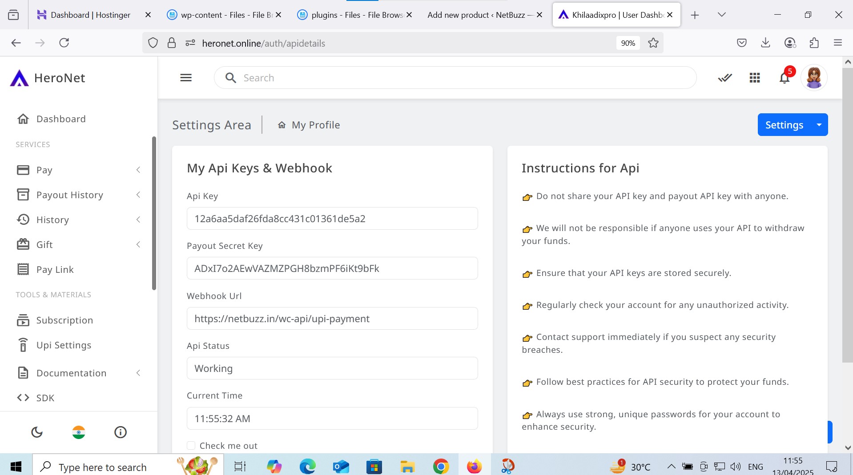Toggle dark mode moon icon
The width and height of the screenshot is (853, 475).
click(x=37, y=432)
